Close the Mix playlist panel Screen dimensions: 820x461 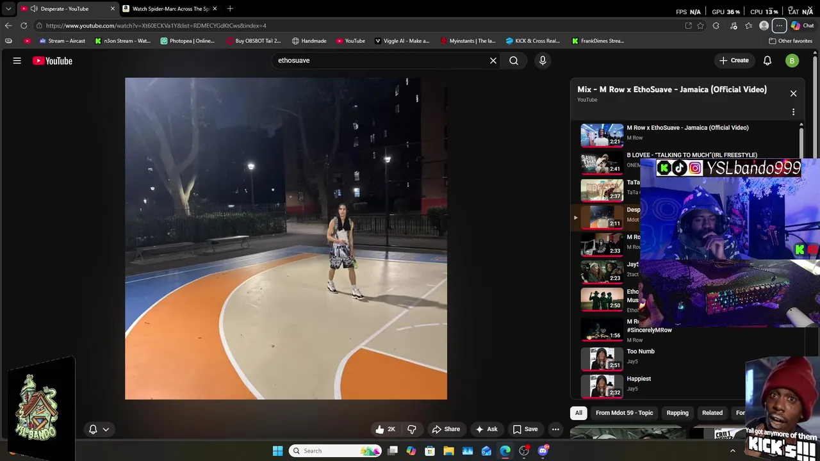tap(793, 93)
